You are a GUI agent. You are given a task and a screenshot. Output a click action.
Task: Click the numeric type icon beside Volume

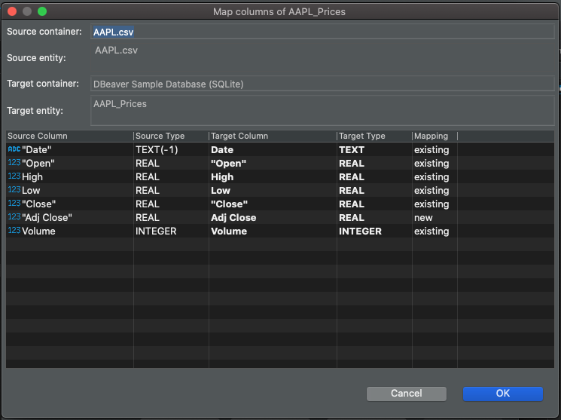[14, 231]
